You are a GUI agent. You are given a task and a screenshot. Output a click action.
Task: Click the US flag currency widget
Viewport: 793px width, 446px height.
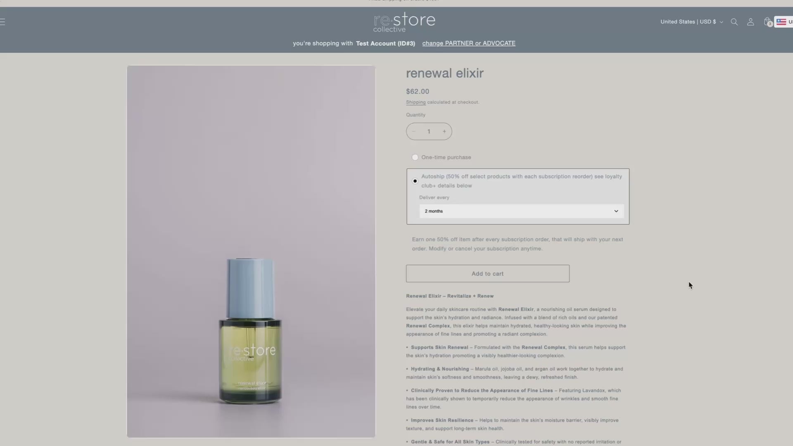[784, 22]
